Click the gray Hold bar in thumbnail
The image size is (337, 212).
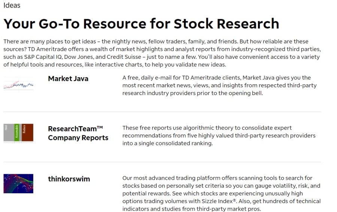(x=9, y=133)
